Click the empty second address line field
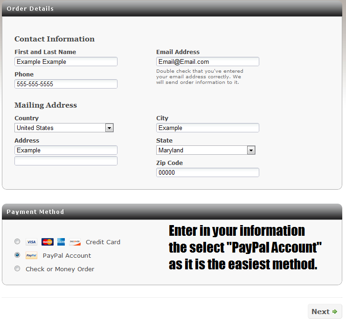The height and width of the screenshot is (322, 346). pyautogui.click(x=66, y=161)
